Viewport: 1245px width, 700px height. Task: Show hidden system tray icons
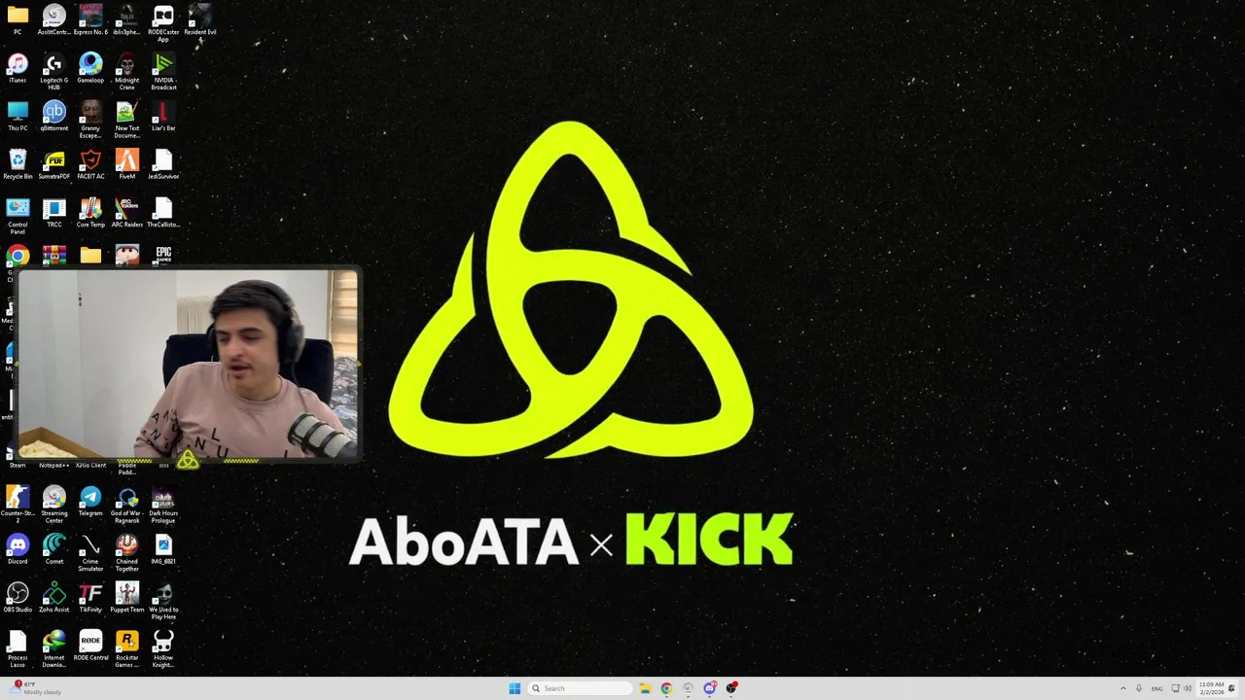point(1123,688)
